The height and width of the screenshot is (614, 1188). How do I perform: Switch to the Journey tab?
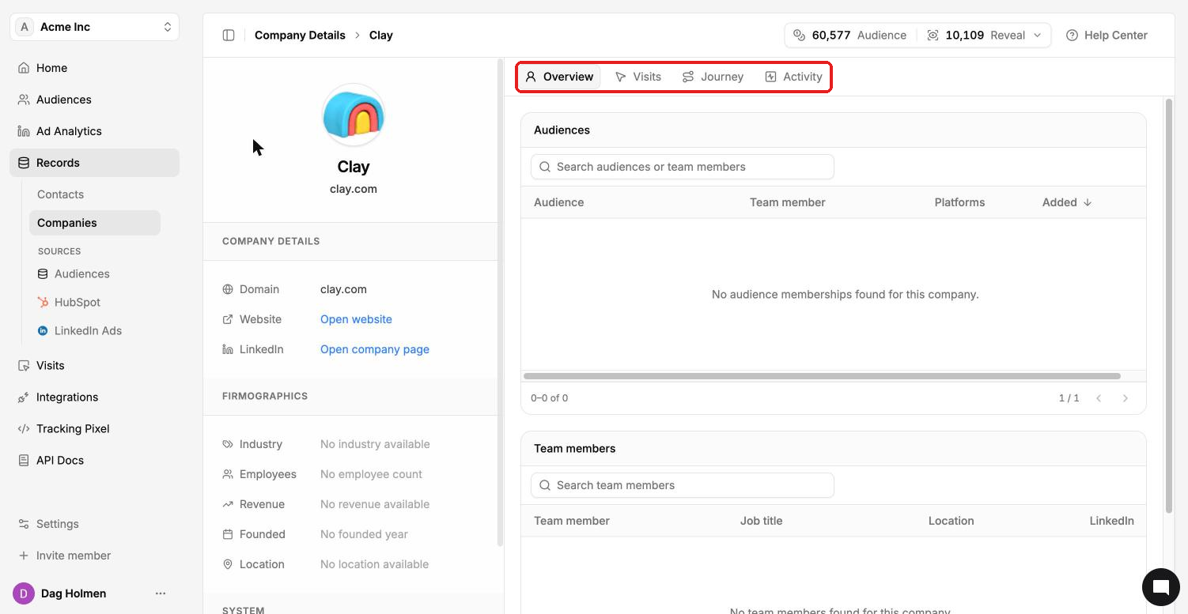click(x=713, y=77)
